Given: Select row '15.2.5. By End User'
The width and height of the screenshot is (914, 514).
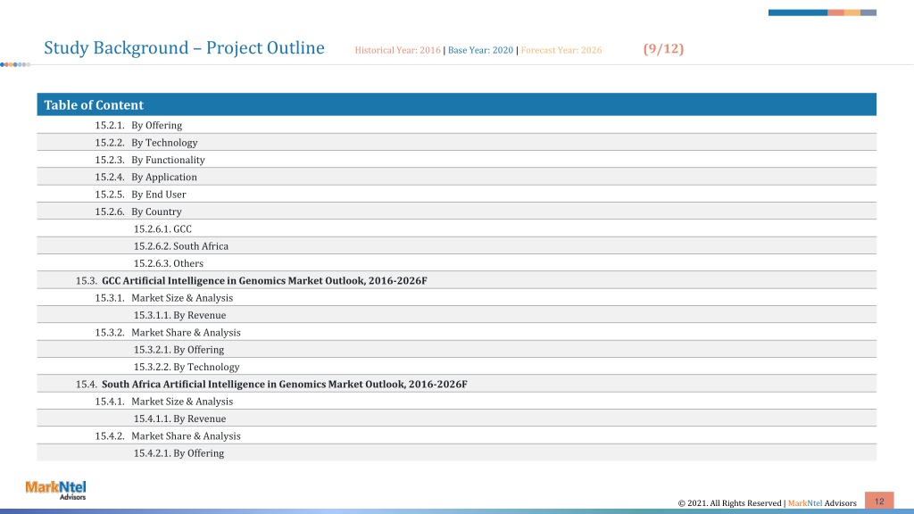Looking at the screenshot, I should (x=456, y=194).
